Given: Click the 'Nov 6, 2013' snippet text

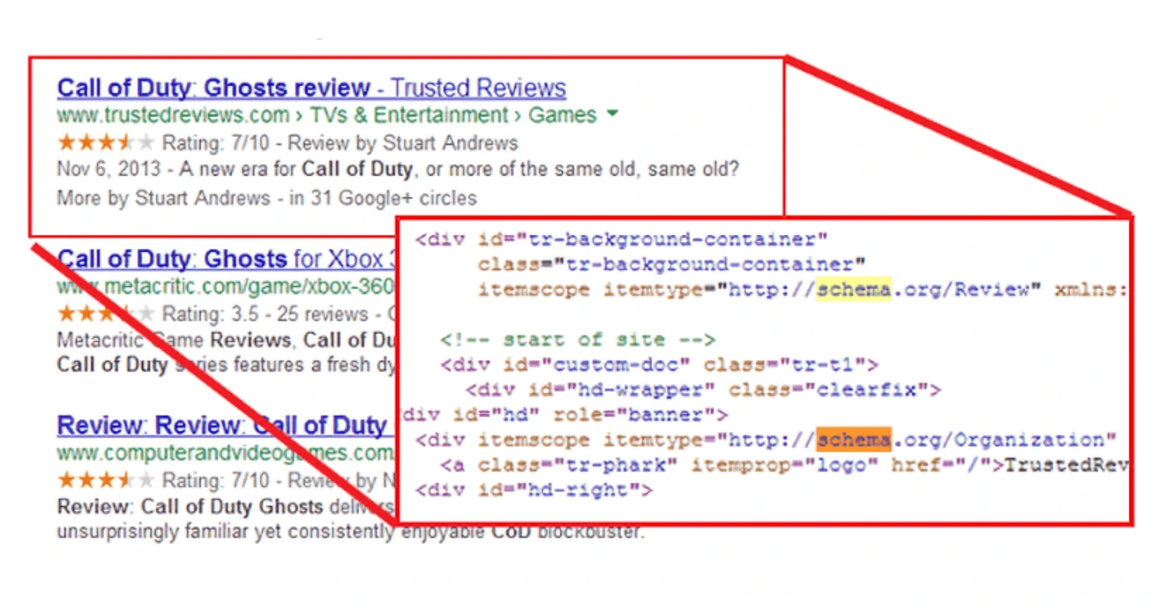Looking at the screenshot, I should pyautogui.click(x=109, y=169).
